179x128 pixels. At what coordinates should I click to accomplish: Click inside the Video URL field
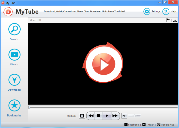[x=96, y=20]
